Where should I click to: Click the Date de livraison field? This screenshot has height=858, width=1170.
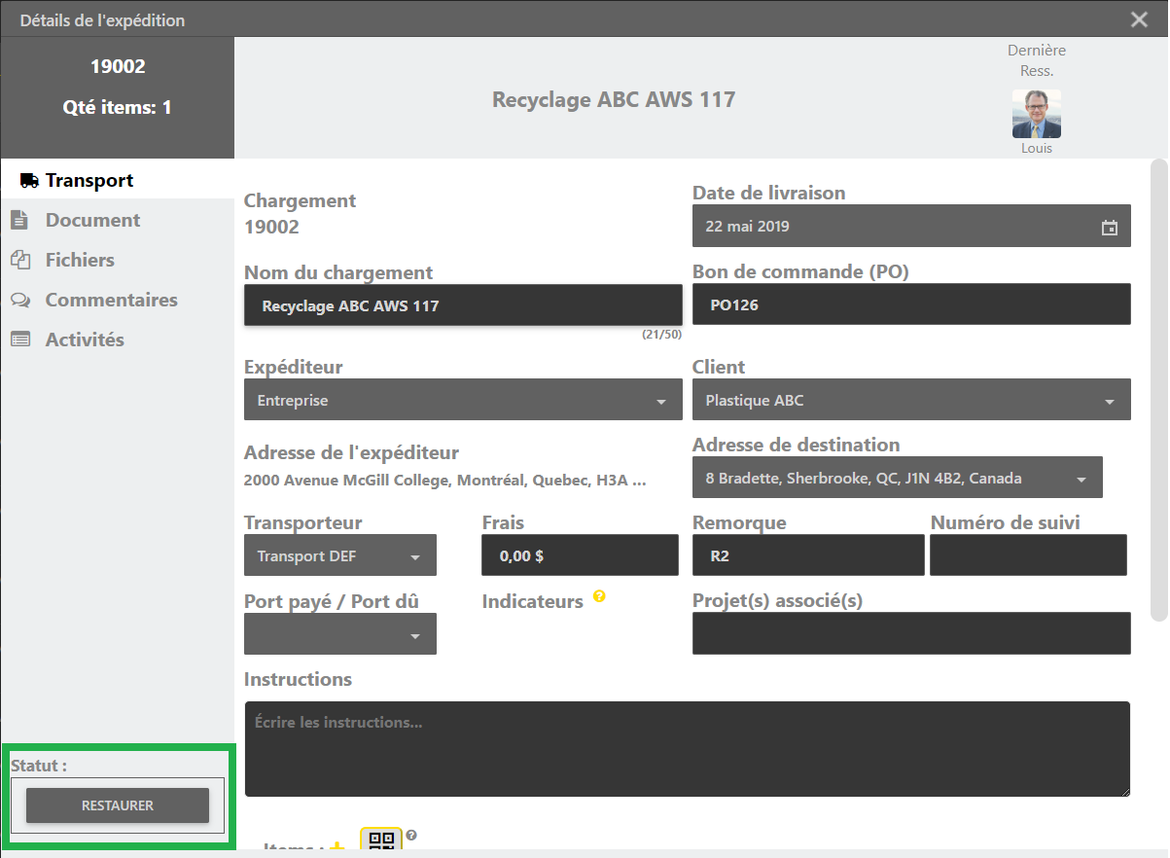coord(911,226)
